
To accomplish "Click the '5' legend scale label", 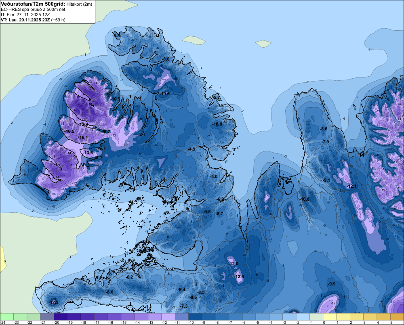I will point(391,323).
